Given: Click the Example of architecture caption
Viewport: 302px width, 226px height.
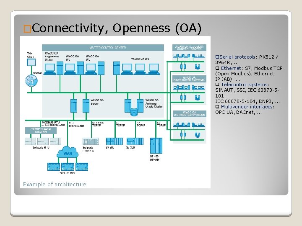Looking at the screenshot, I should pyautogui.click(x=55, y=184).
